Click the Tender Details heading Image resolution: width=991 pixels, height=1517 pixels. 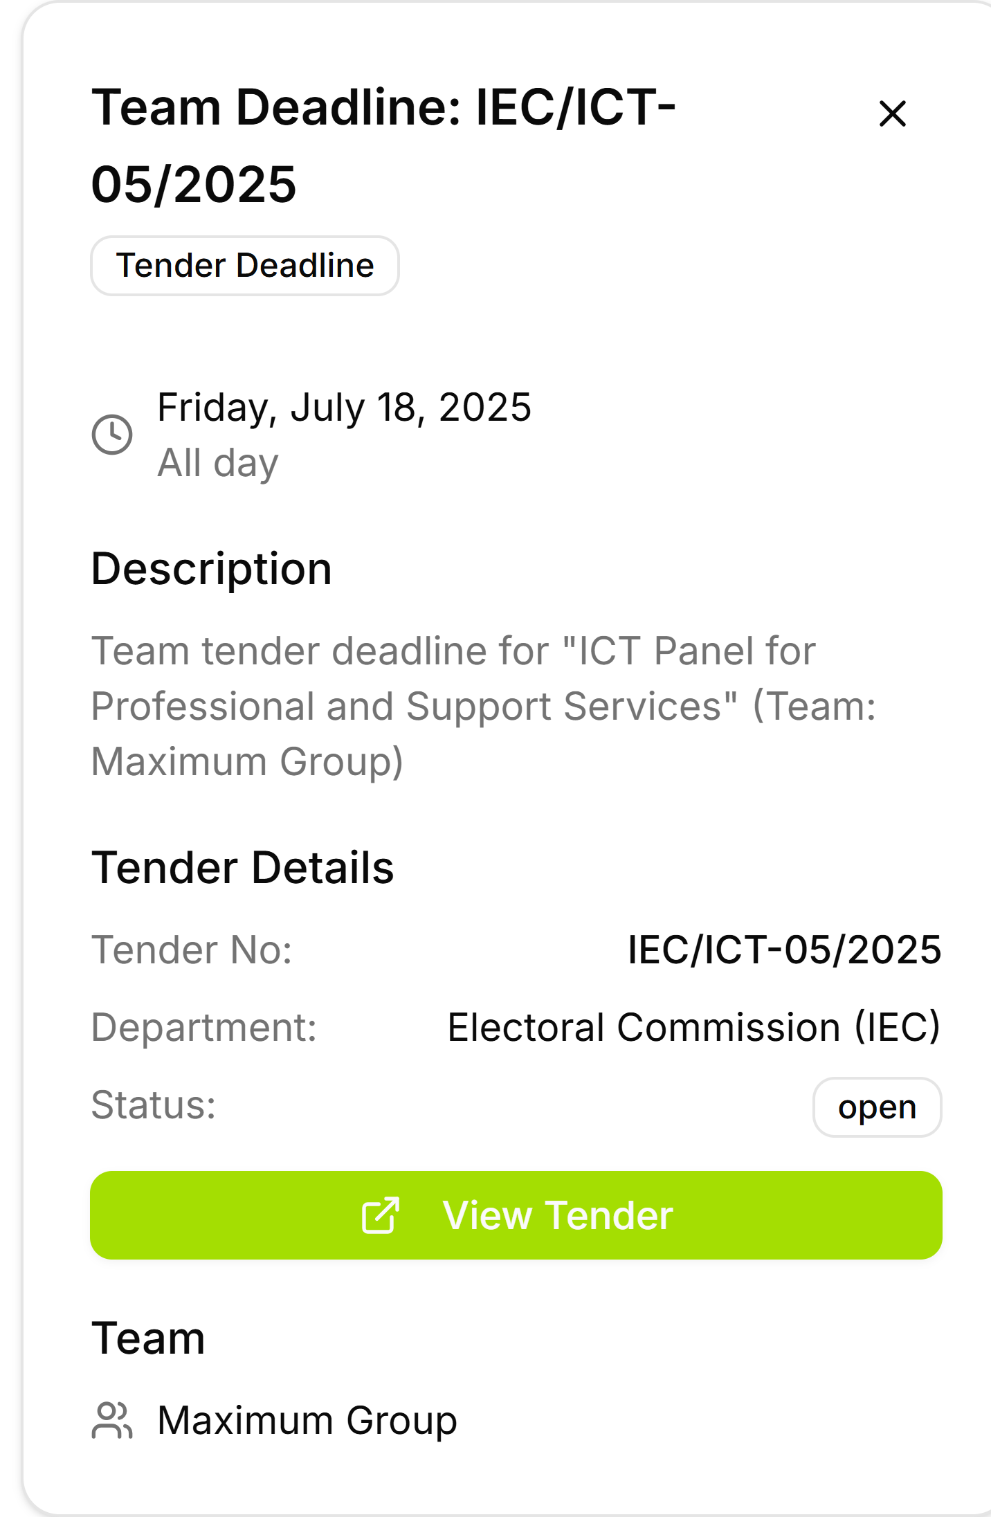click(243, 868)
